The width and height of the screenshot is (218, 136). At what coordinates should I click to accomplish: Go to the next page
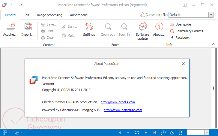click(x=146, y=132)
